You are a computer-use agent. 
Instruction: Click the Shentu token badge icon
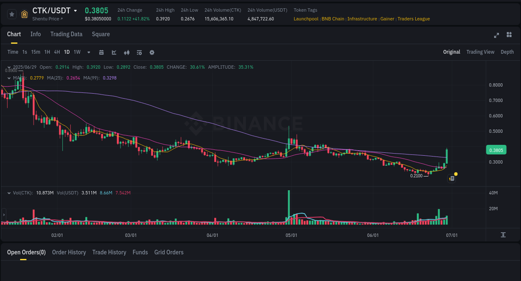tap(24, 14)
